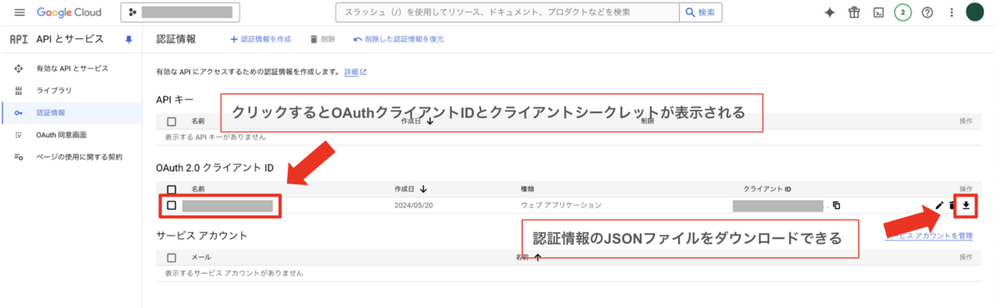Open the help question mark icon
Viewport: 1001px width, 308px height.
927,12
